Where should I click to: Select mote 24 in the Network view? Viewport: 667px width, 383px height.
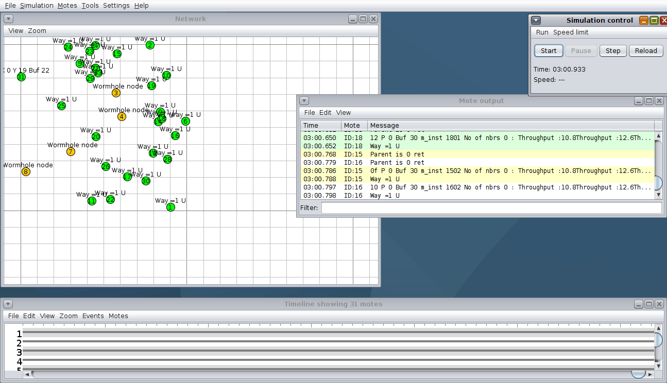(x=68, y=47)
